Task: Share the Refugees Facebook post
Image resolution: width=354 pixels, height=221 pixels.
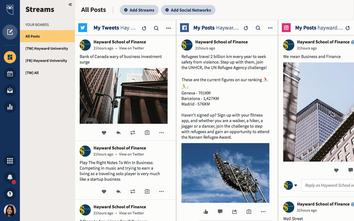Action: click(x=235, y=212)
